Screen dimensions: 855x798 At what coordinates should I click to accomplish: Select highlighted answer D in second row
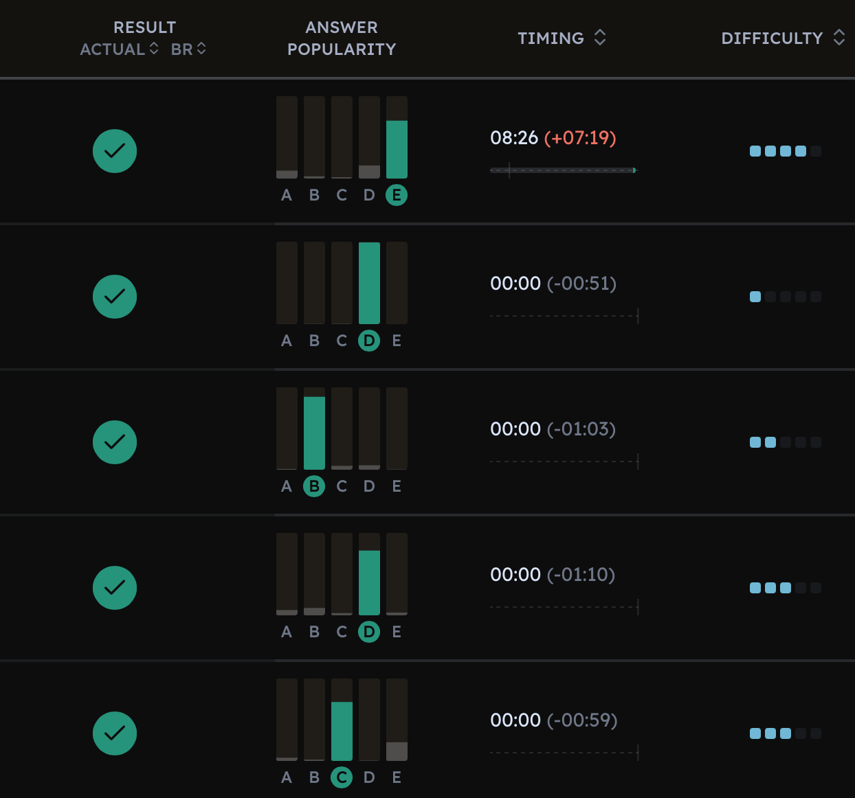click(369, 341)
